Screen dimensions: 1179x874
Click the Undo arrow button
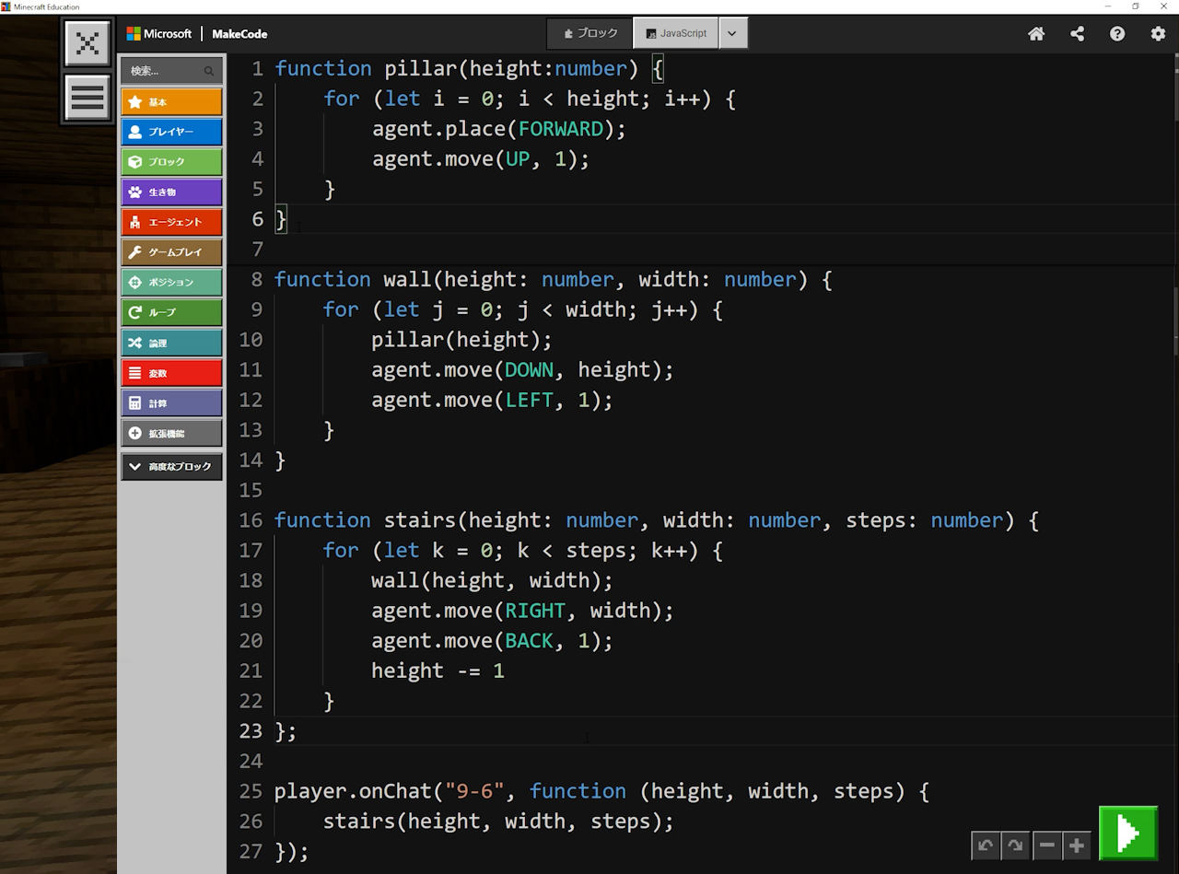pyautogui.click(x=986, y=845)
